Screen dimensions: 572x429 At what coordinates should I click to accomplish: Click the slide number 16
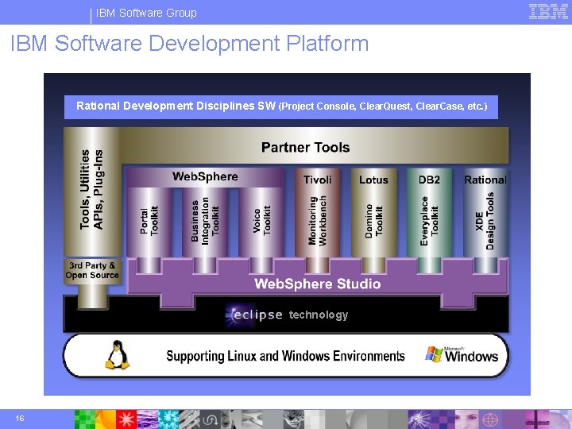(20, 419)
